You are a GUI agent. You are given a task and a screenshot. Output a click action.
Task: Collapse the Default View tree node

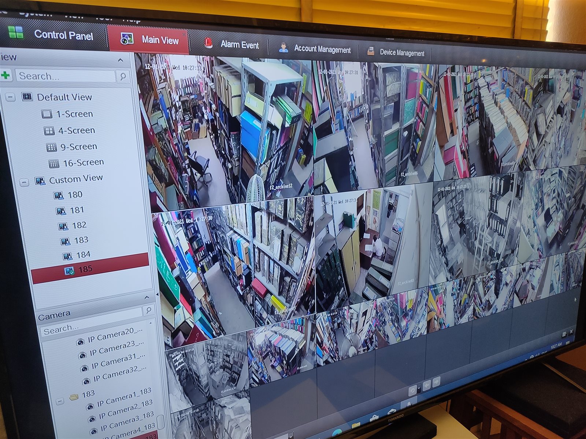click(11, 97)
